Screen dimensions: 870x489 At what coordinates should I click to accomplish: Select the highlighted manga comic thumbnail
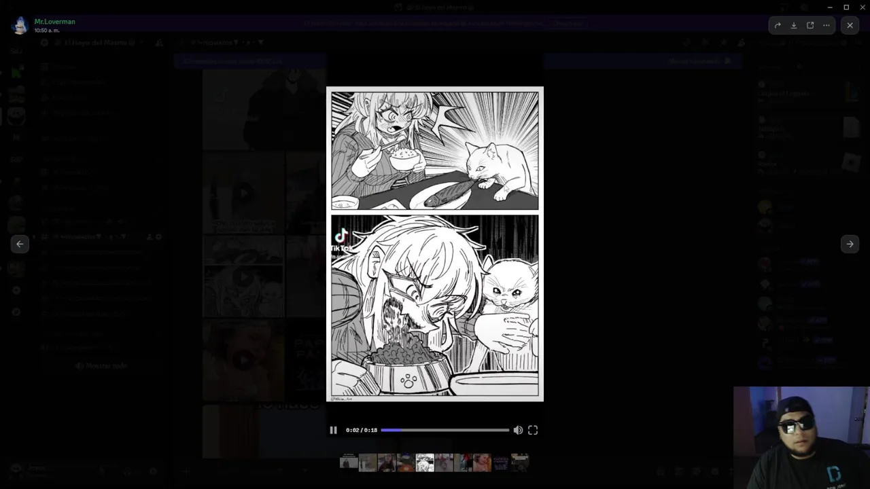pyautogui.click(x=425, y=463)
